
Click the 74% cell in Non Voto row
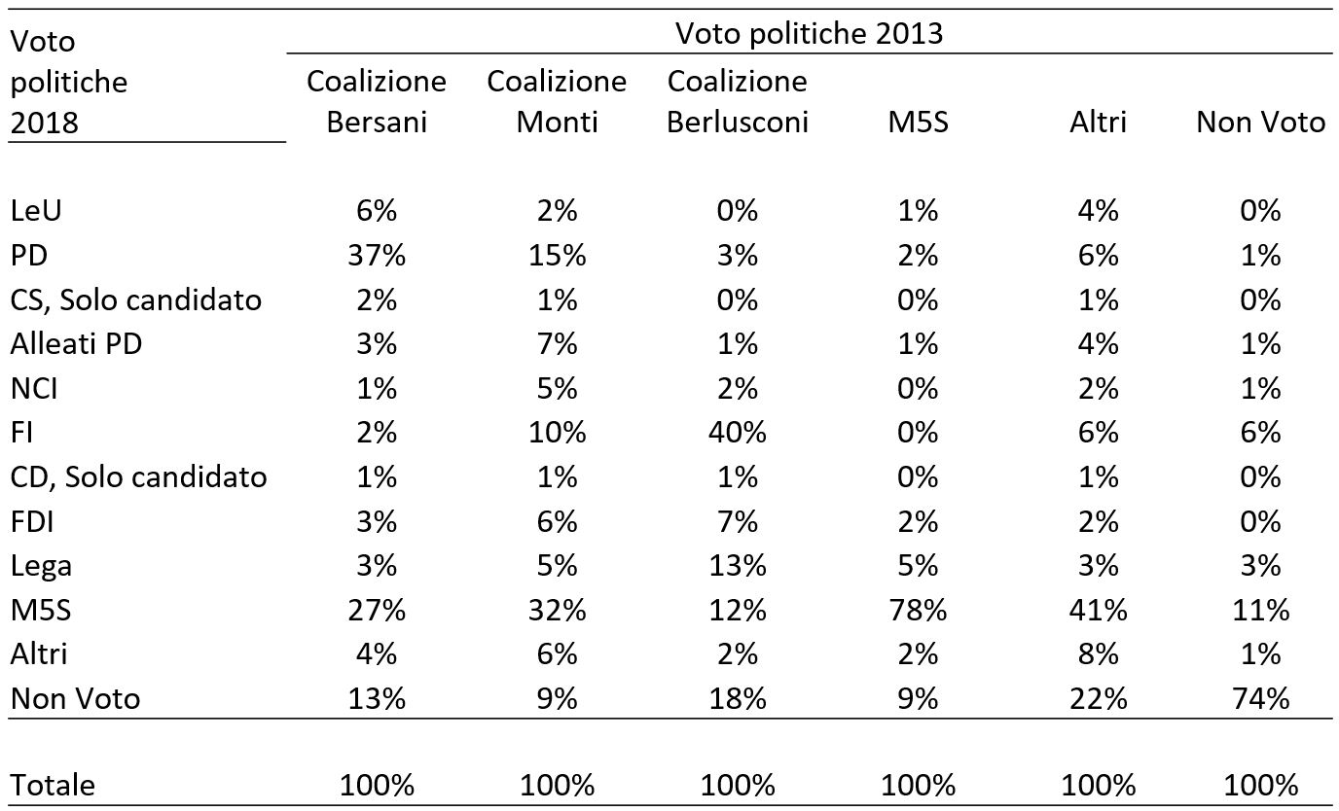click(x=1260, y=698)
